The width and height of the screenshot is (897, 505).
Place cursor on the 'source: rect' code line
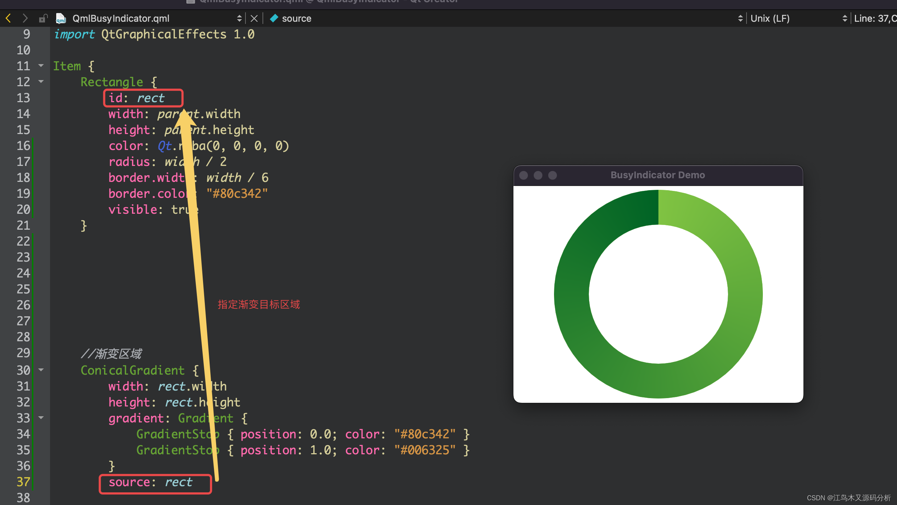click(150, 482)
